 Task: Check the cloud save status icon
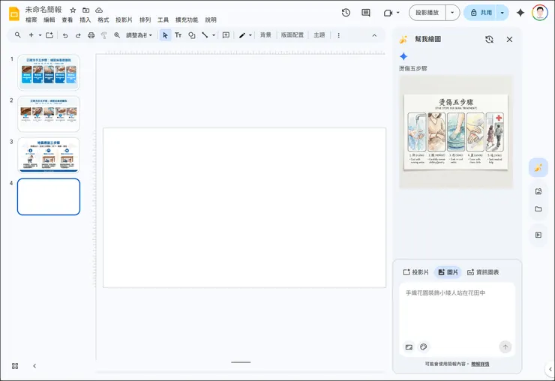coord(99,10)
